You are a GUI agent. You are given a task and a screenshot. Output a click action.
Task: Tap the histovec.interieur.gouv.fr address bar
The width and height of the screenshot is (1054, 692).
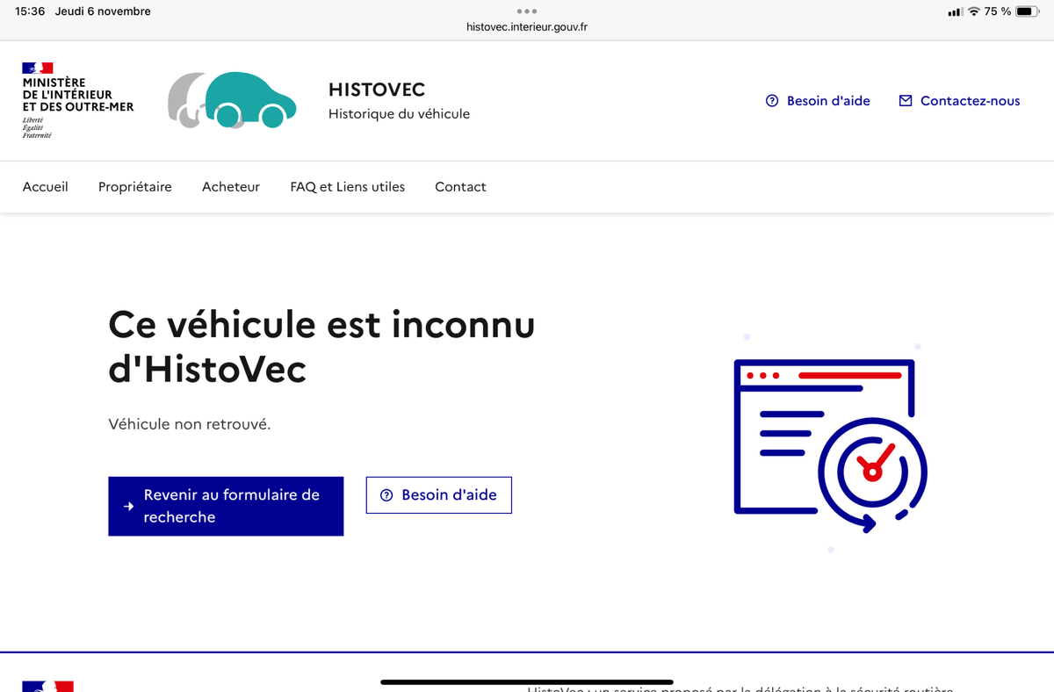[527, 27]
